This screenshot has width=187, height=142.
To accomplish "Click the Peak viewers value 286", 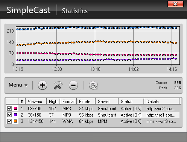I will pyautogui.click(x=178, y=88).
